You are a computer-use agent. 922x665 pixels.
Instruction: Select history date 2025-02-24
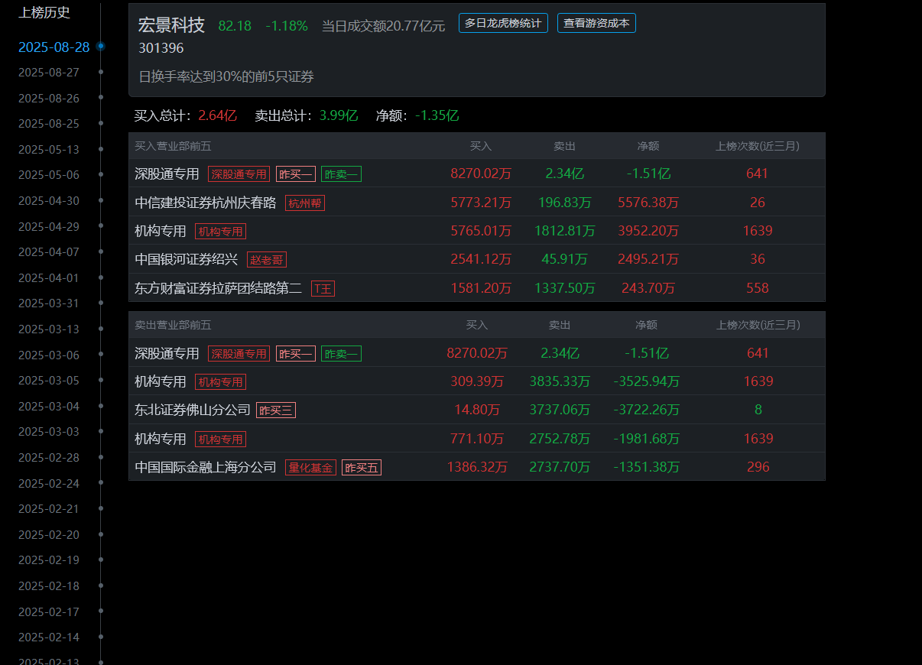tap(48, 483)
